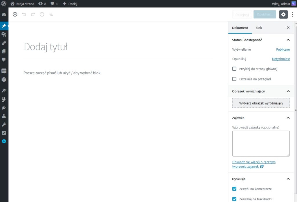The height and width of the screenshot is (202, 297).
Task: Open the Users sidebar icon
Action: [x=4, y=116]
